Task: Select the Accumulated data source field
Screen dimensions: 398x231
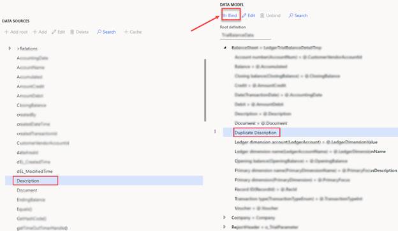Action: [29, 77]
